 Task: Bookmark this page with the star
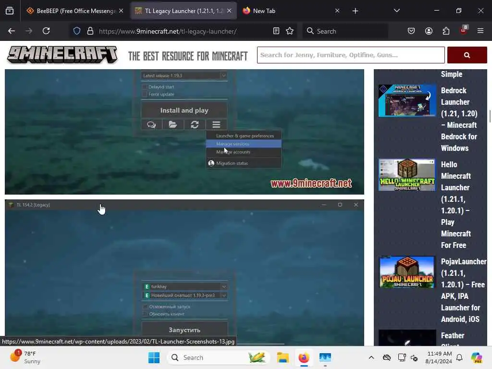(290, 31)
